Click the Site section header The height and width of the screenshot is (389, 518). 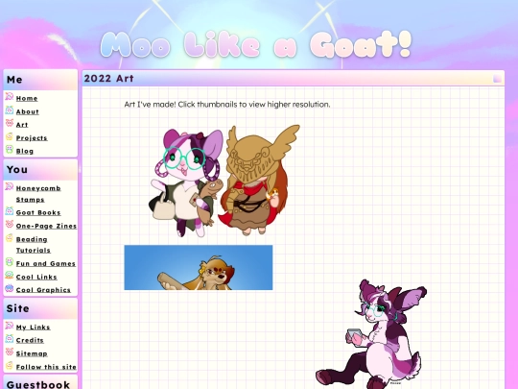pyautogui.click(x=40, y=308)
